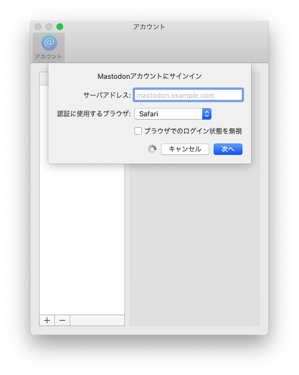Click the サーバアドレス input field
This screenshot has height=375, width=299.
click(x=188, y=95)
